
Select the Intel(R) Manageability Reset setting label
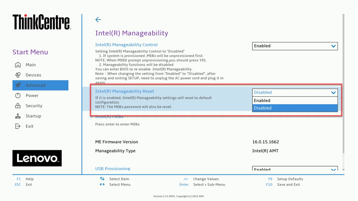pyautogui.click(x=124, y=91)
